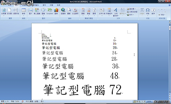Toggle the insert mode 插入 indicator

[x=42, y=101]
